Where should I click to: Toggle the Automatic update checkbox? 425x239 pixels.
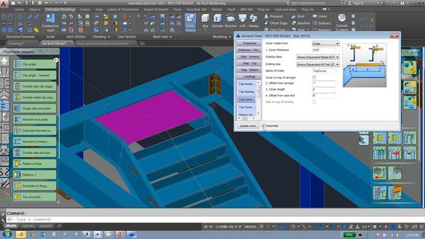click(264, 125)
